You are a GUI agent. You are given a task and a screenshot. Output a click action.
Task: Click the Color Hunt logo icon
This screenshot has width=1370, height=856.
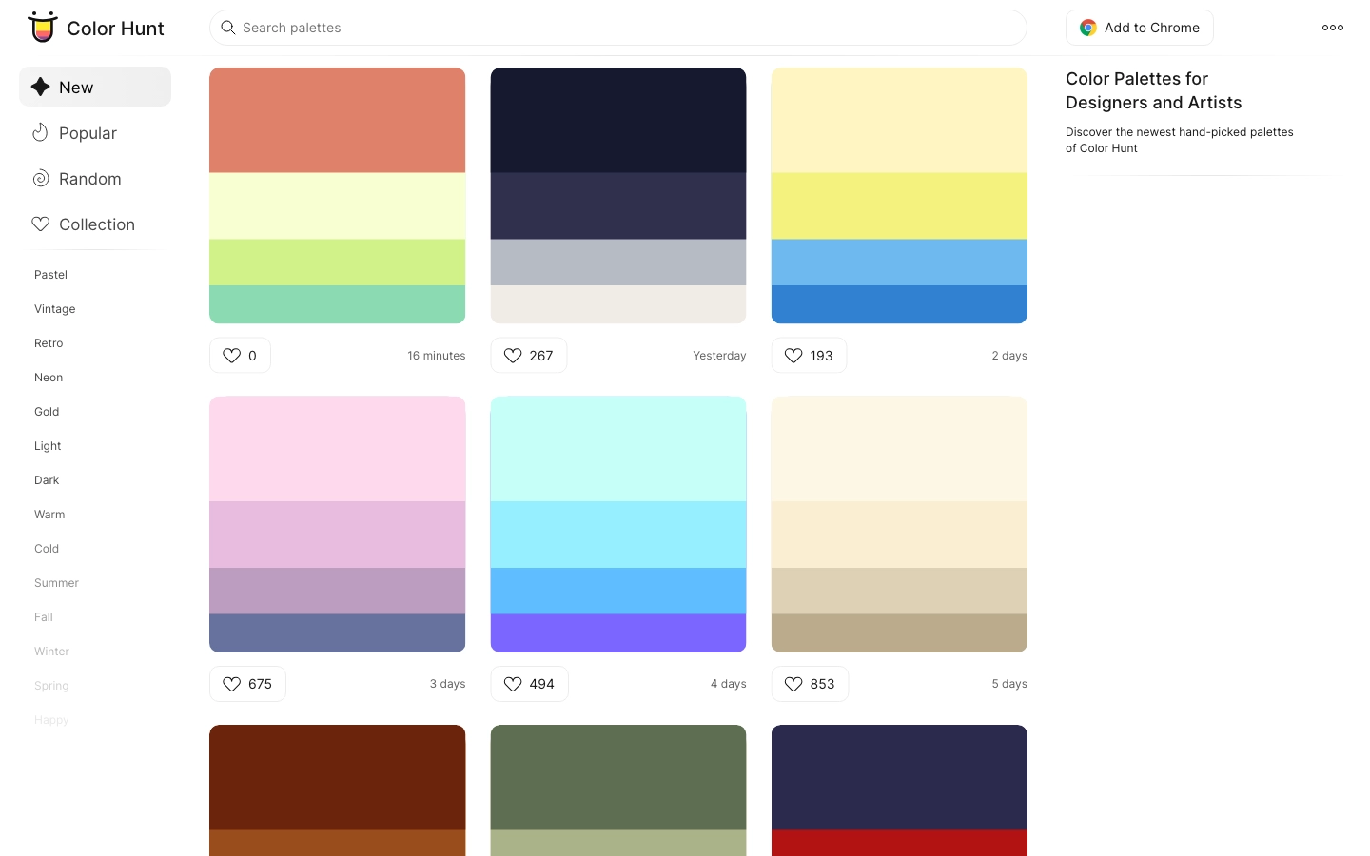pos(42,28)
